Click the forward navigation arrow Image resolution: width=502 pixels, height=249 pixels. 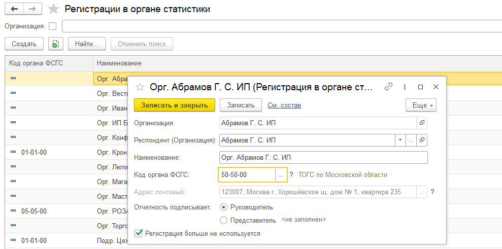point(32,9)
